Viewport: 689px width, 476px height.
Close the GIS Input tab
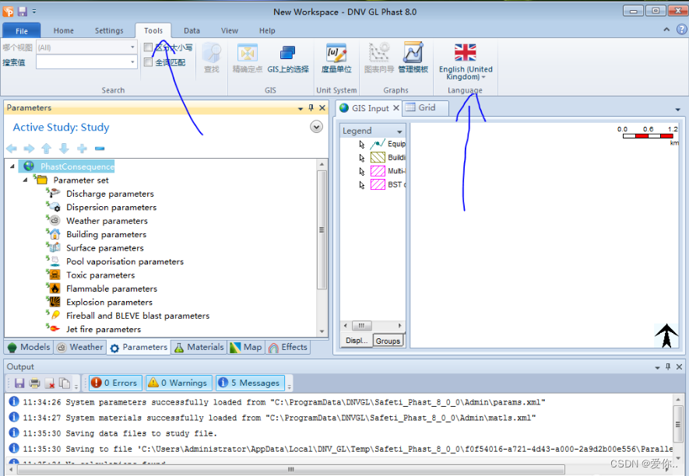[396, 107]
